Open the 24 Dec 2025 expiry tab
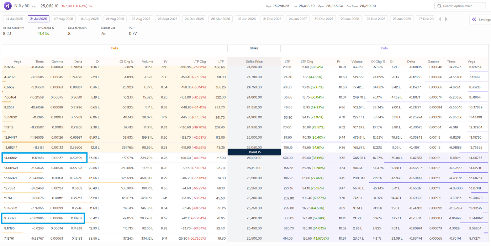 click(194, 19)
